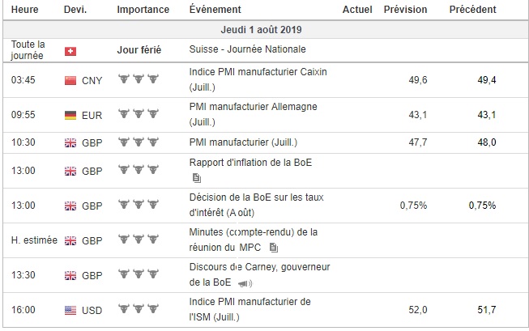Click importance bulls on Germany PMI row
Image resolution: width=529 pixels, height=331 pixels.
[x=135, y=116]
